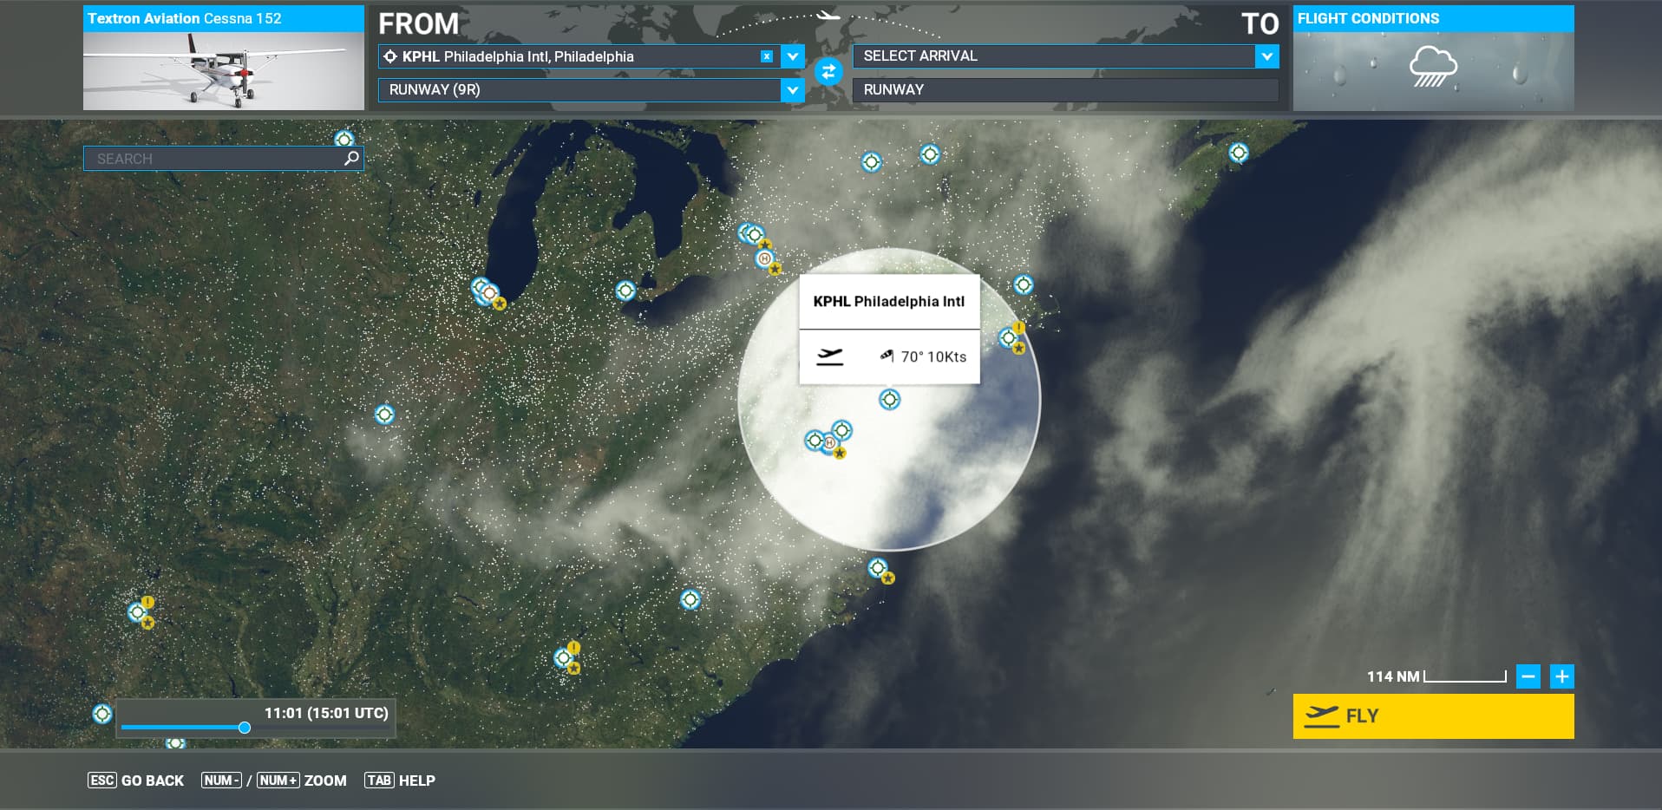Zoom out map with minus button

[1528, 676]
